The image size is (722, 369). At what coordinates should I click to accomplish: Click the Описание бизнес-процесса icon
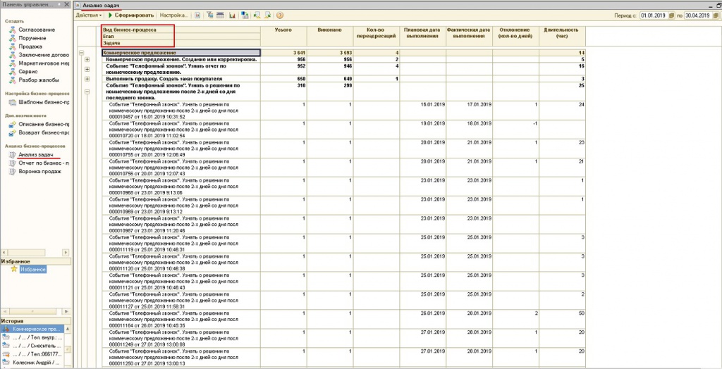tap(13, 124)
